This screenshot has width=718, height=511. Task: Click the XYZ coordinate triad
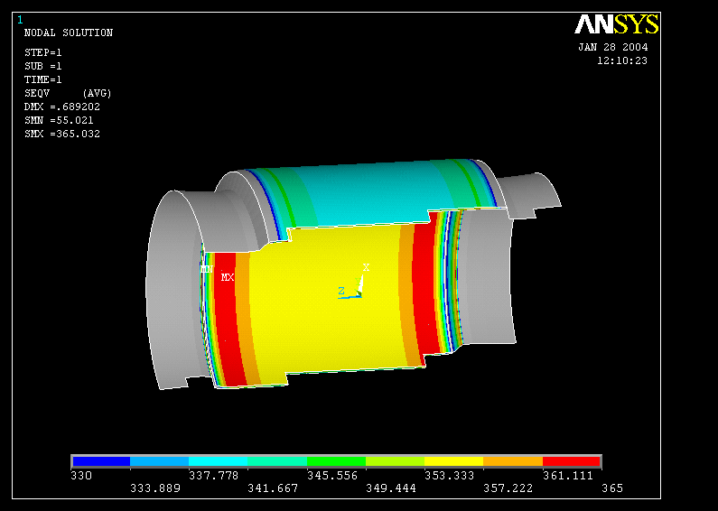point(354,281)
